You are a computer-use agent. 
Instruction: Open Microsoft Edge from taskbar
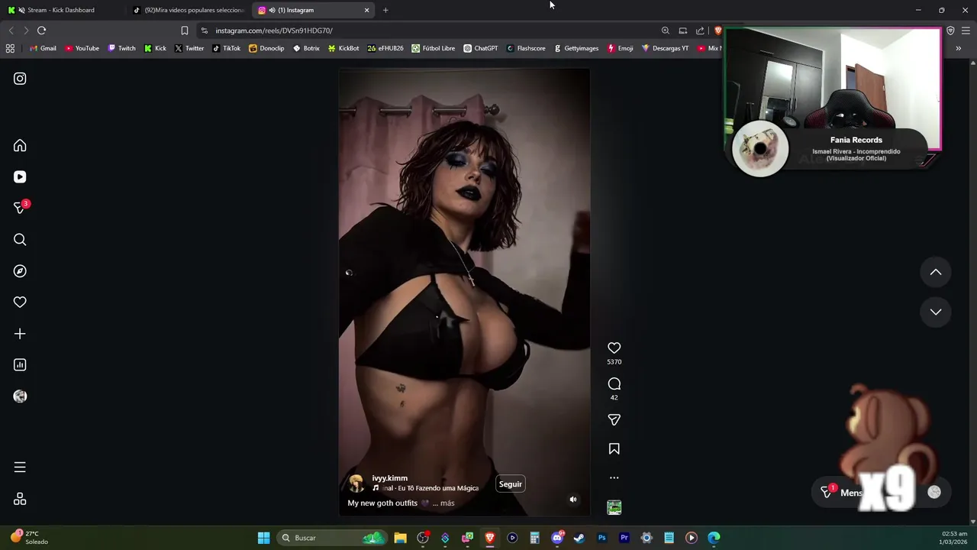(714, 538)
